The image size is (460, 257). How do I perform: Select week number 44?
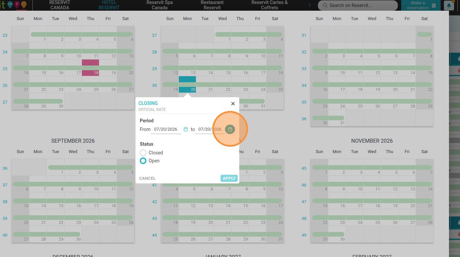pos(154,235)
